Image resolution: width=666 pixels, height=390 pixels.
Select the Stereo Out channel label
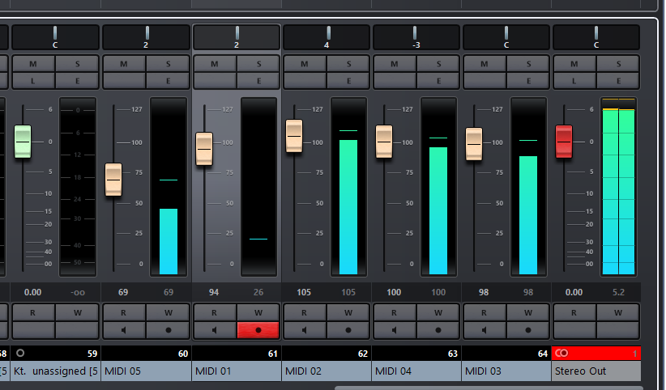pos(596,371)
